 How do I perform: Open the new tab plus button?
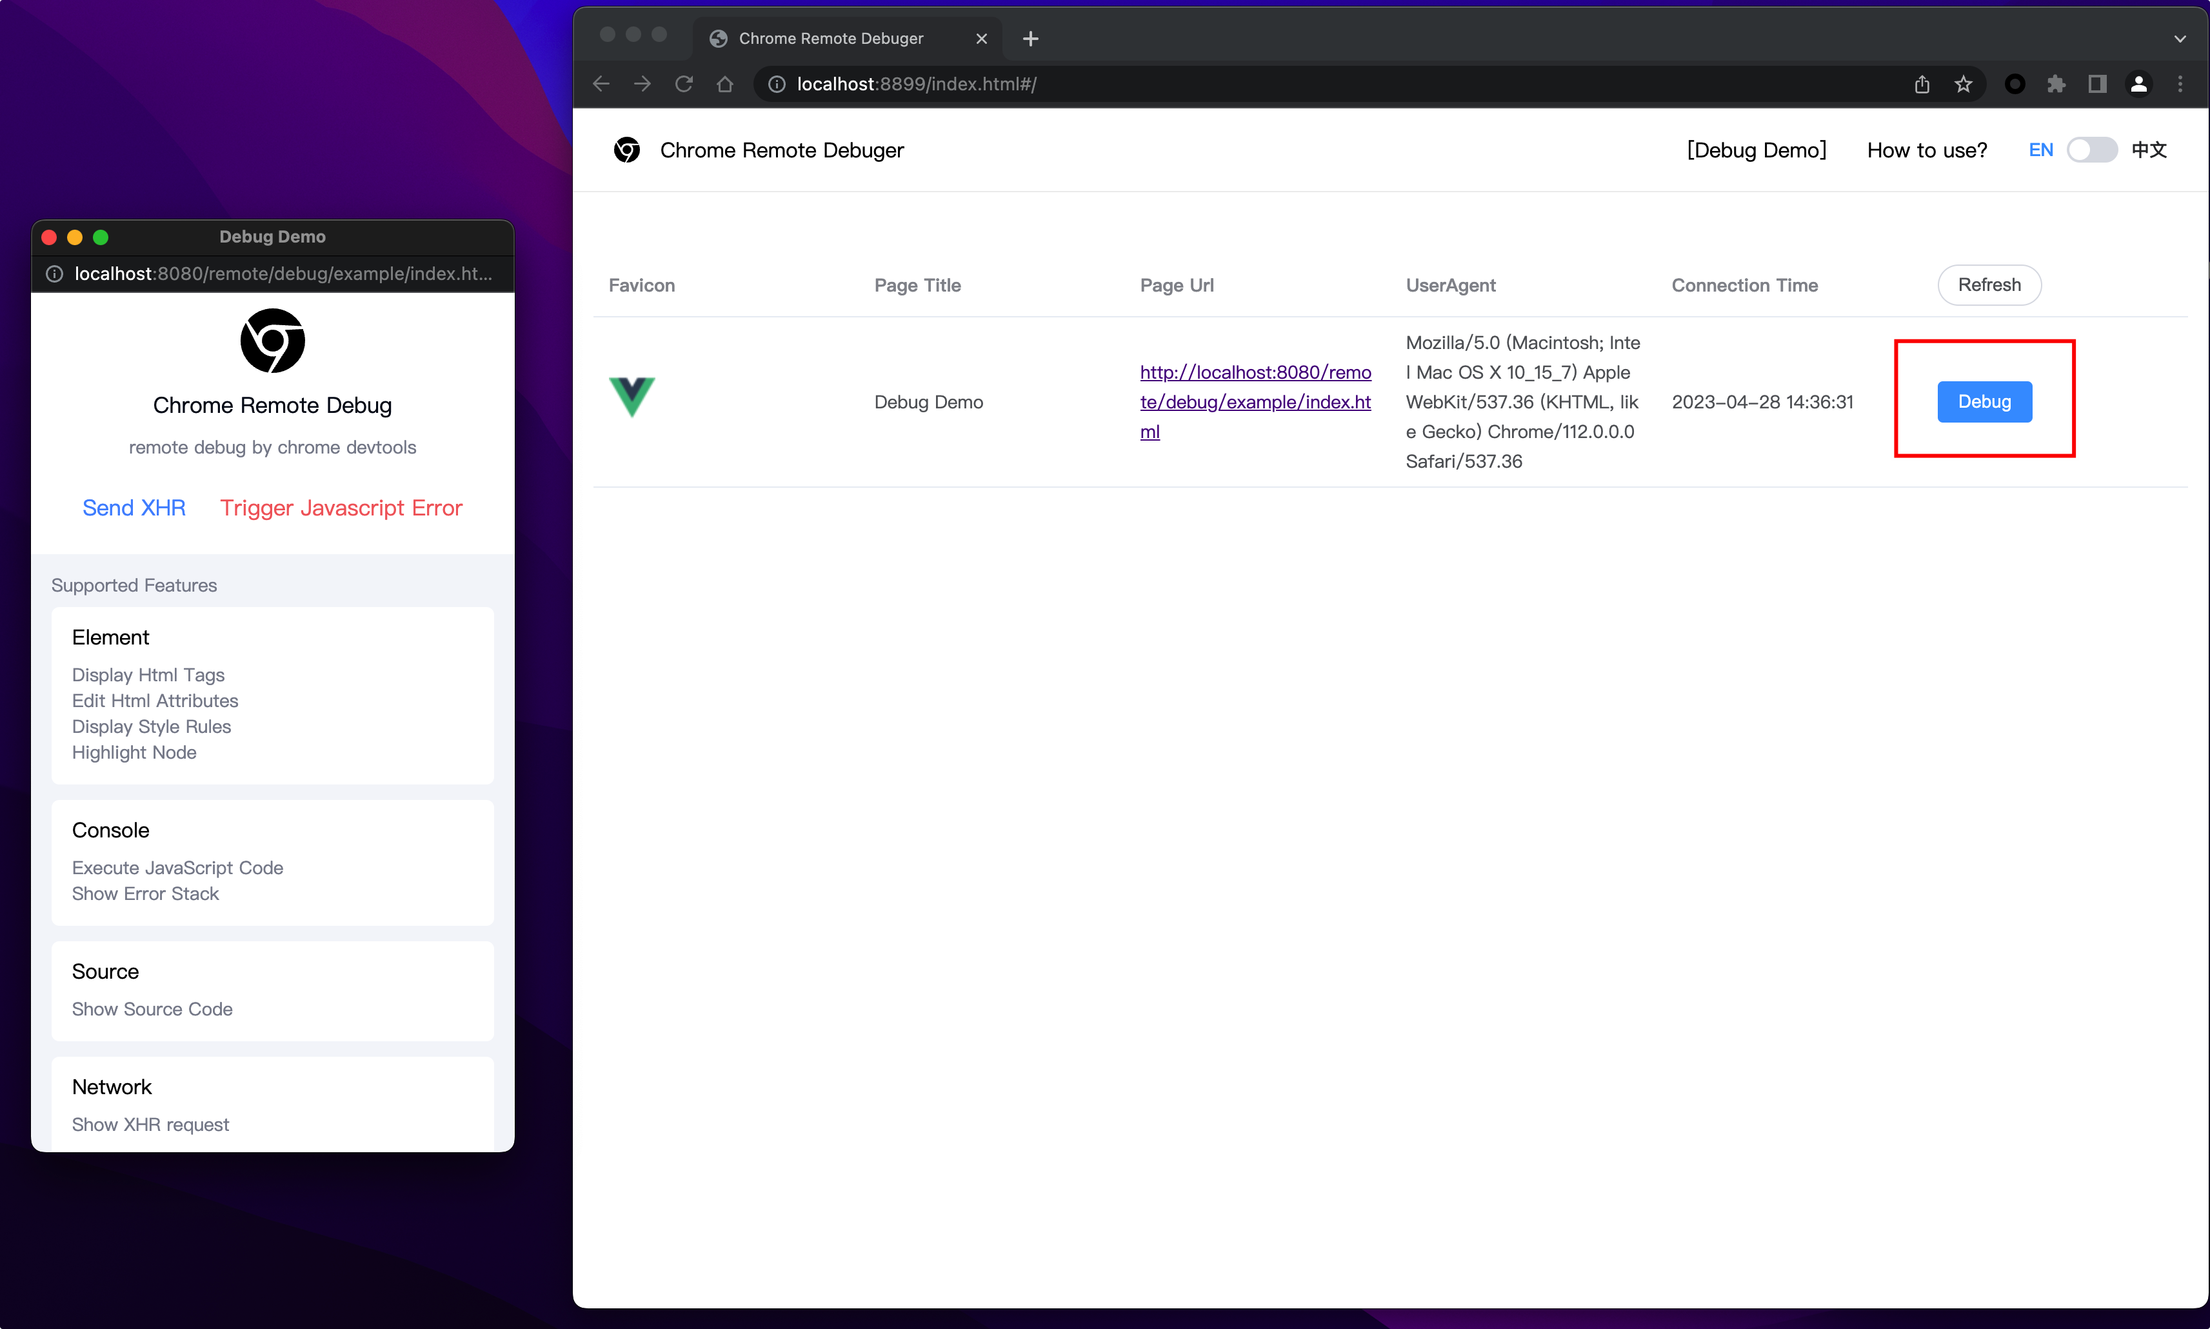tap(1030, 39)
